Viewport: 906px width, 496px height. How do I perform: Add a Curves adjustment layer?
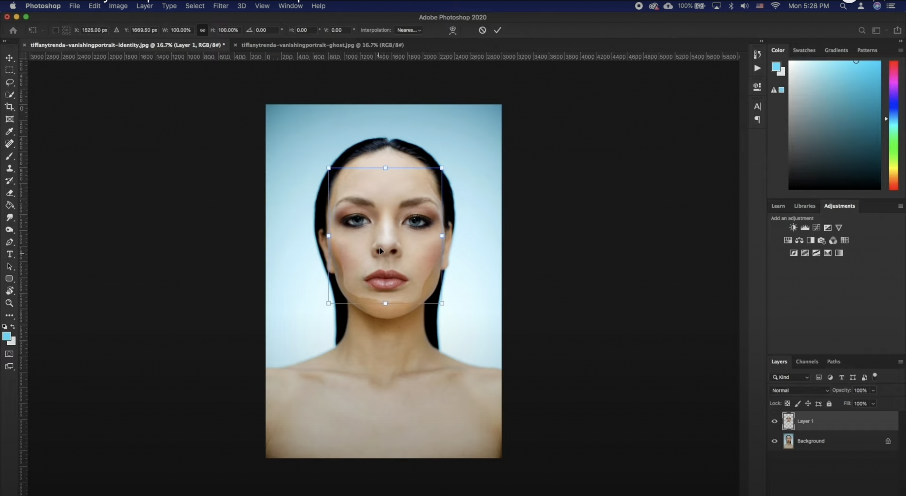pyautogui.click(x=816, y=228)
